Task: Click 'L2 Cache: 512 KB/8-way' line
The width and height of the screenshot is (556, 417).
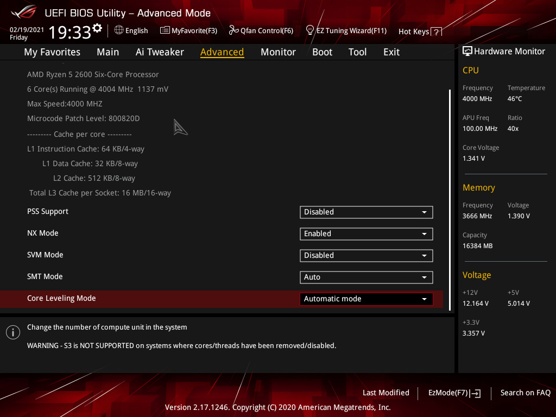Action: tap(94, 178)
